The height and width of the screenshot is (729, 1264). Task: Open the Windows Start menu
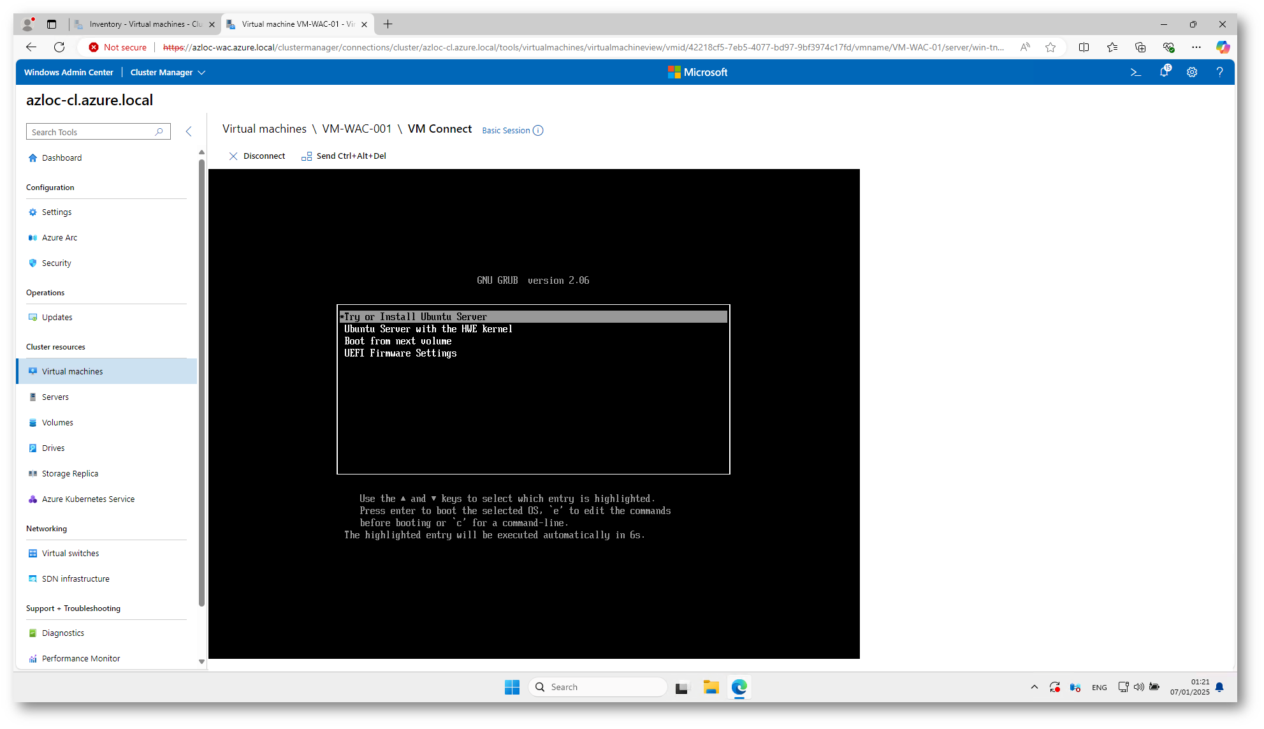512,687
